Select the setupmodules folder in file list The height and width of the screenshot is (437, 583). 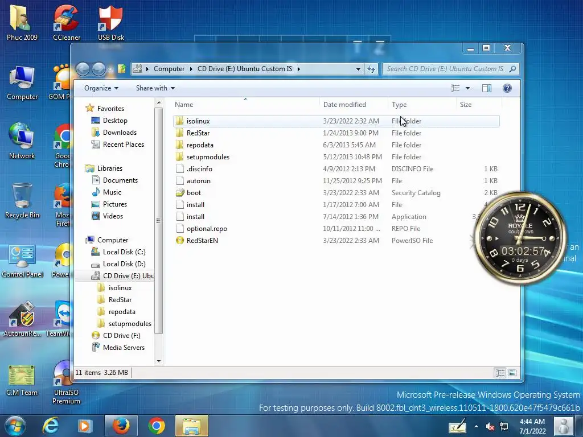click(336, 157)
